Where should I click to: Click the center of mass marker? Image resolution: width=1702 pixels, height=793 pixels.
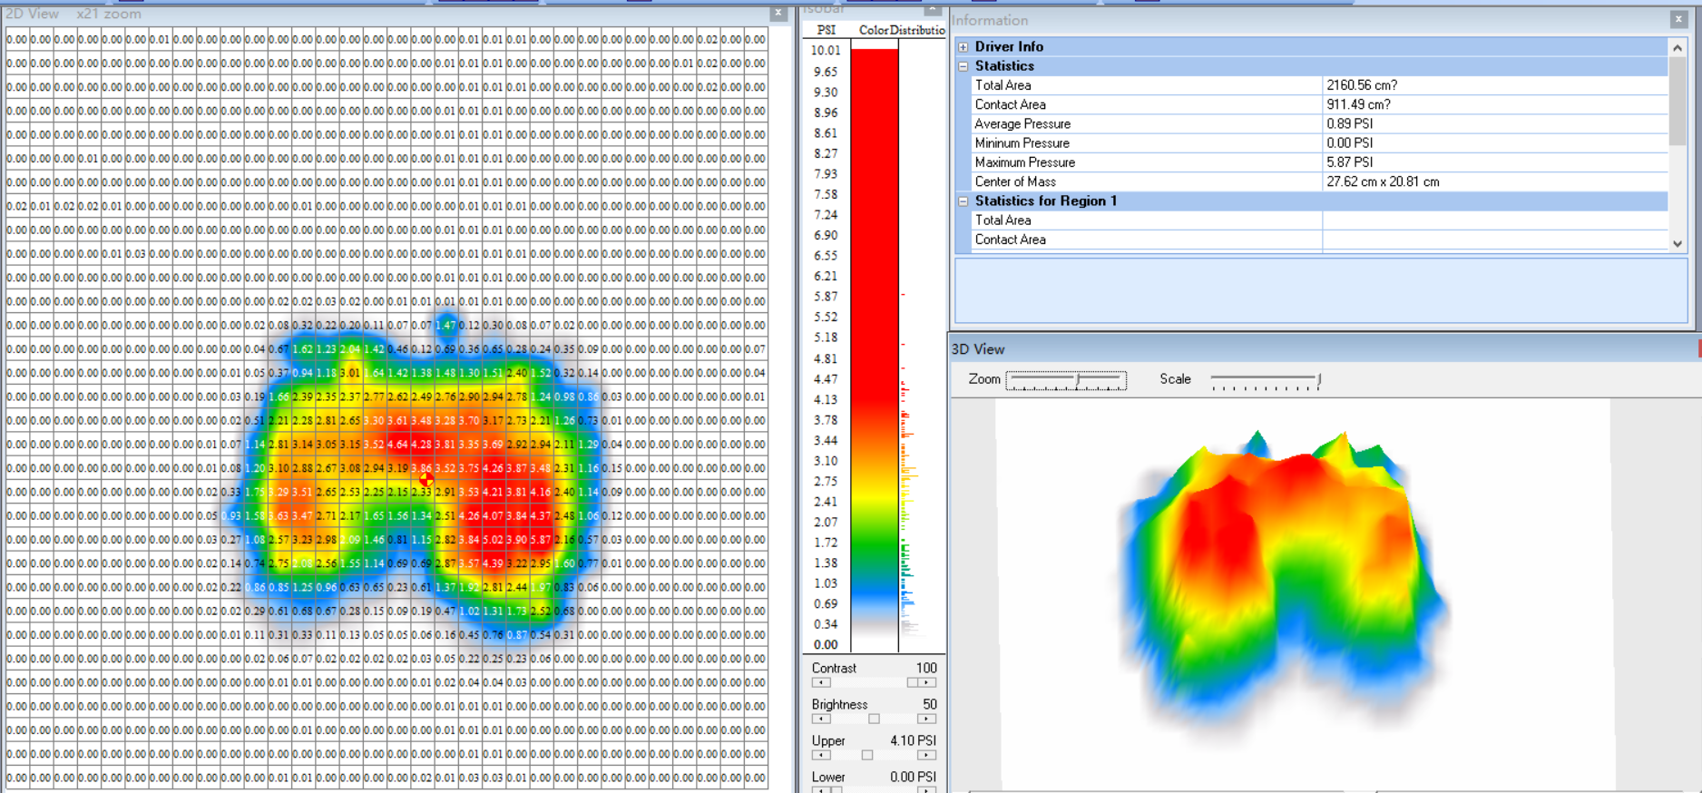[425, 478]
